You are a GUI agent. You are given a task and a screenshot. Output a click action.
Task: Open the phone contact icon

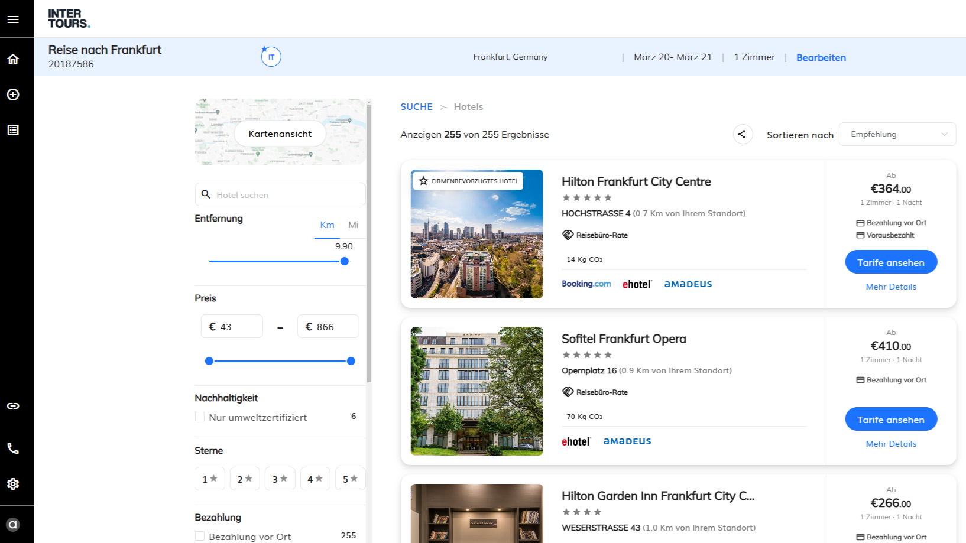pyautogui.click(x=13, y=448)
